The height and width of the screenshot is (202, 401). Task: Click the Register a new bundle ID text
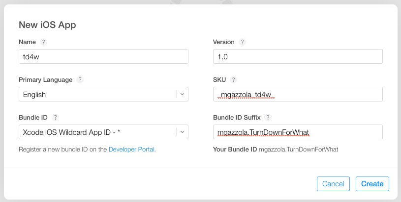[x=63, y=149]
